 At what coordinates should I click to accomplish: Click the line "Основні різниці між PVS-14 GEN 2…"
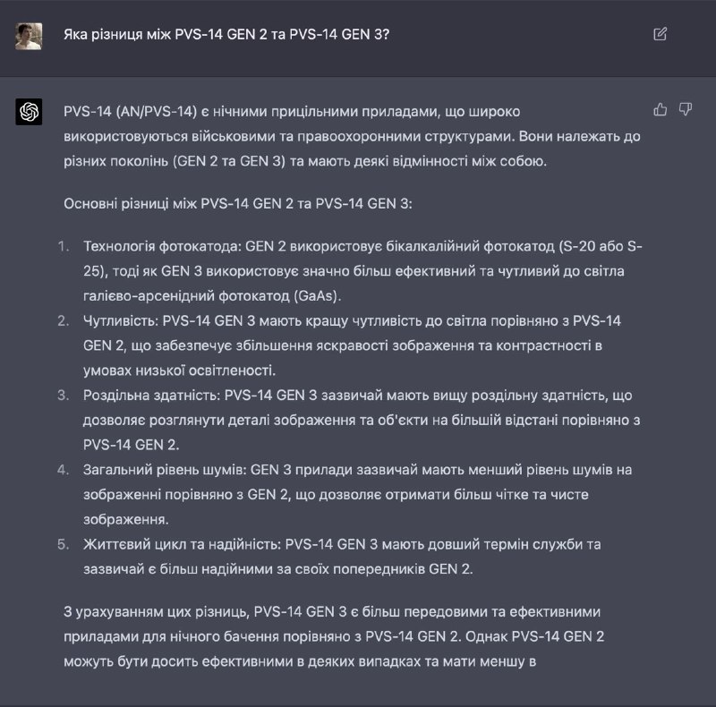click(x=238, y=204)
